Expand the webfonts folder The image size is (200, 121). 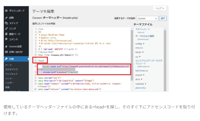coord(140,84)
